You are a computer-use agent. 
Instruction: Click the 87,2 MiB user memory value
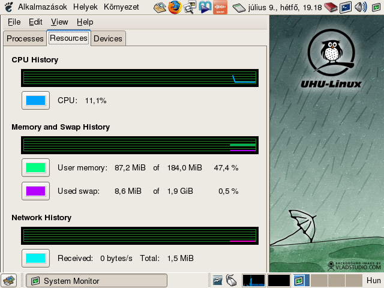coord(130,168)
